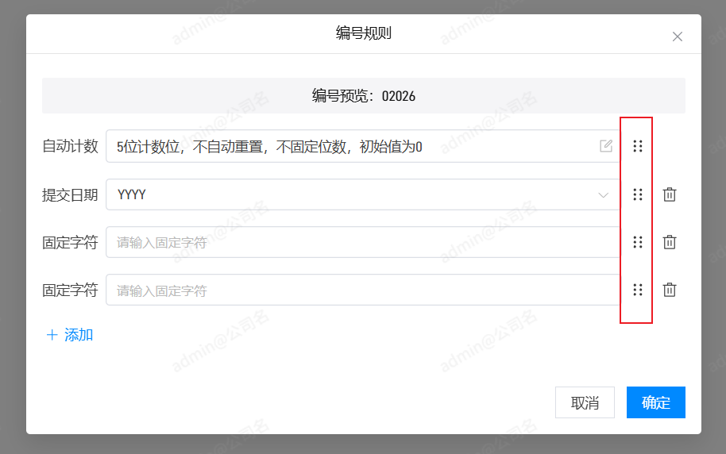Close the 编号规则 dialog
The height and width of the screenshot is (454, 726).
(x=677, y=37)
